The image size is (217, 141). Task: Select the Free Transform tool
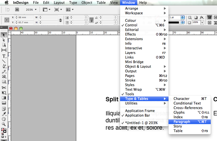4,93
